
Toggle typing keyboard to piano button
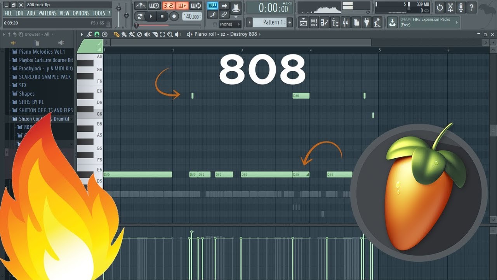tap(212, 5)
